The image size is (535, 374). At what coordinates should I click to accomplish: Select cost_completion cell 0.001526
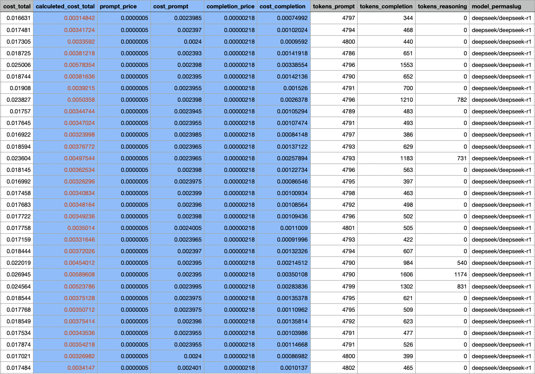pos(284,88)
